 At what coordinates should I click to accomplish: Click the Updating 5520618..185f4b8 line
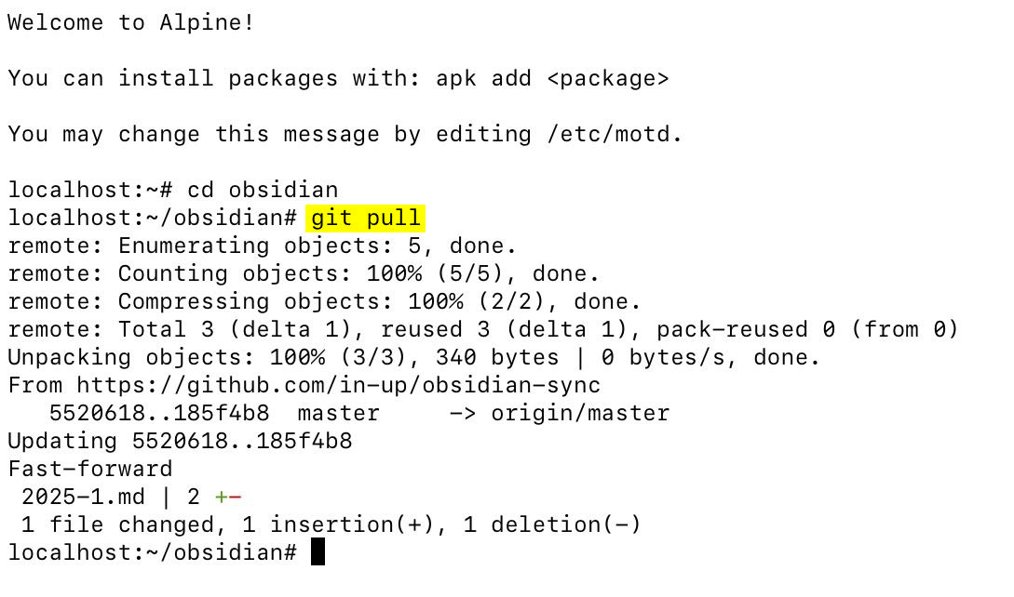[x=180, y=441]
